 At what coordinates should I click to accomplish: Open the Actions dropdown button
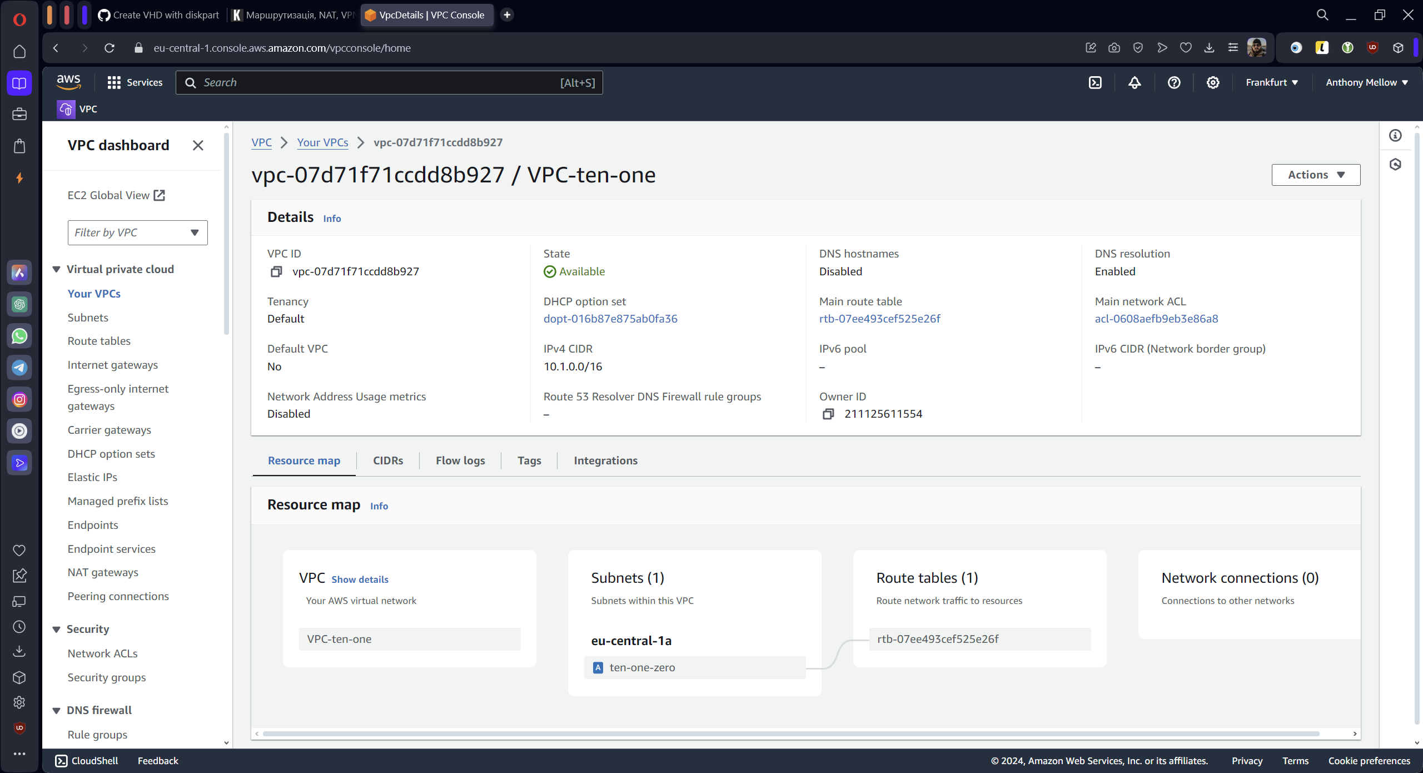tap(1315, 175)
